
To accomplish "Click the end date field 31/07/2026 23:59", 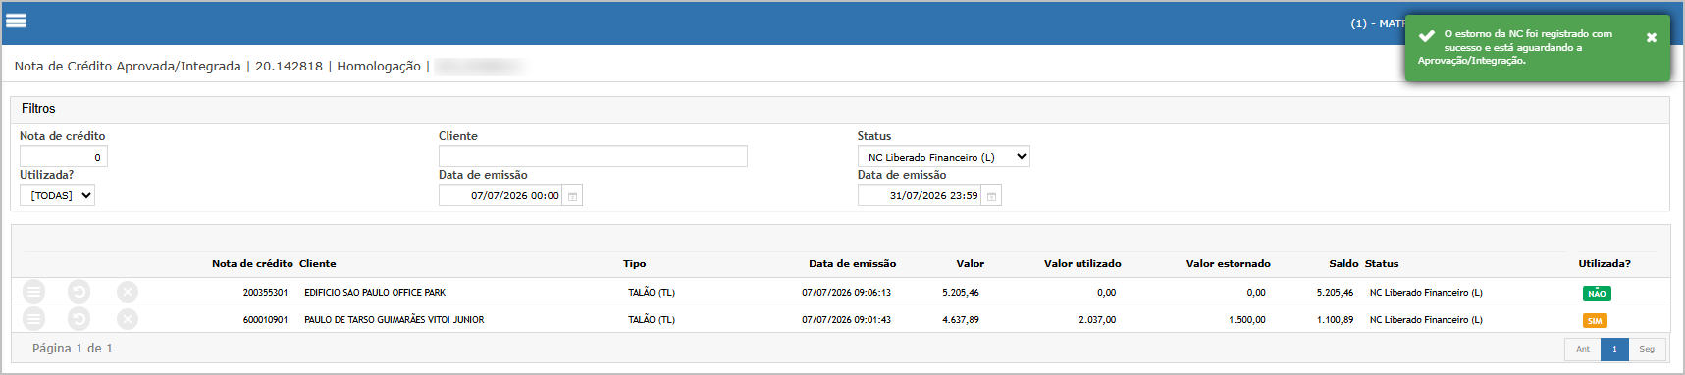I will click(920, 196).
